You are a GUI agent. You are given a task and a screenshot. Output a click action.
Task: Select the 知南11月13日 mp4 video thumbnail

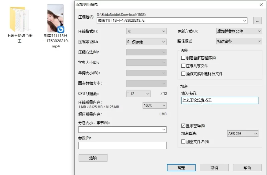pos(56,18)
